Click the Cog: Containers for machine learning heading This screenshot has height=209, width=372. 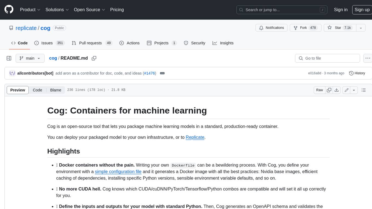[x=127, y=111]
